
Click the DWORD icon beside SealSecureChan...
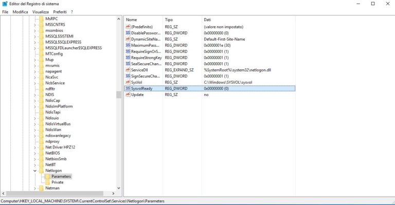tap(128, 64)
